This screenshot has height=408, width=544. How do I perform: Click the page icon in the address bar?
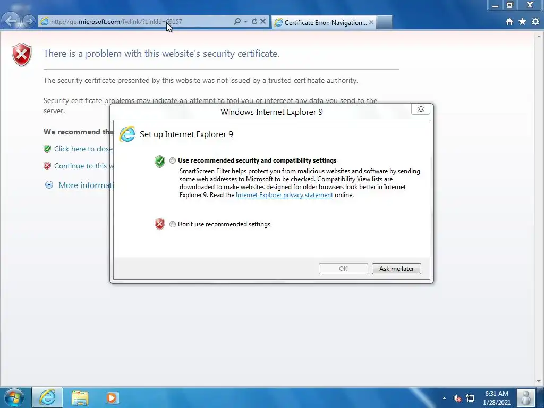[45, 21]
